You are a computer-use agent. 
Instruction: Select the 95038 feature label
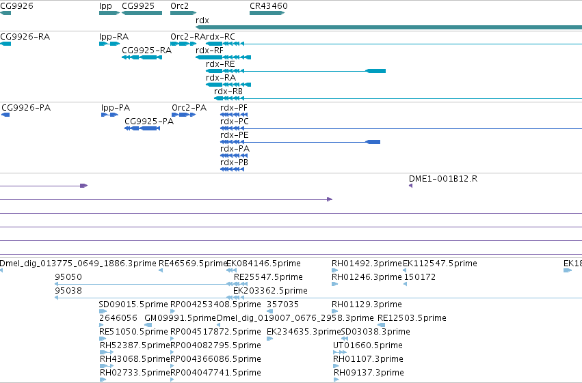68,291
